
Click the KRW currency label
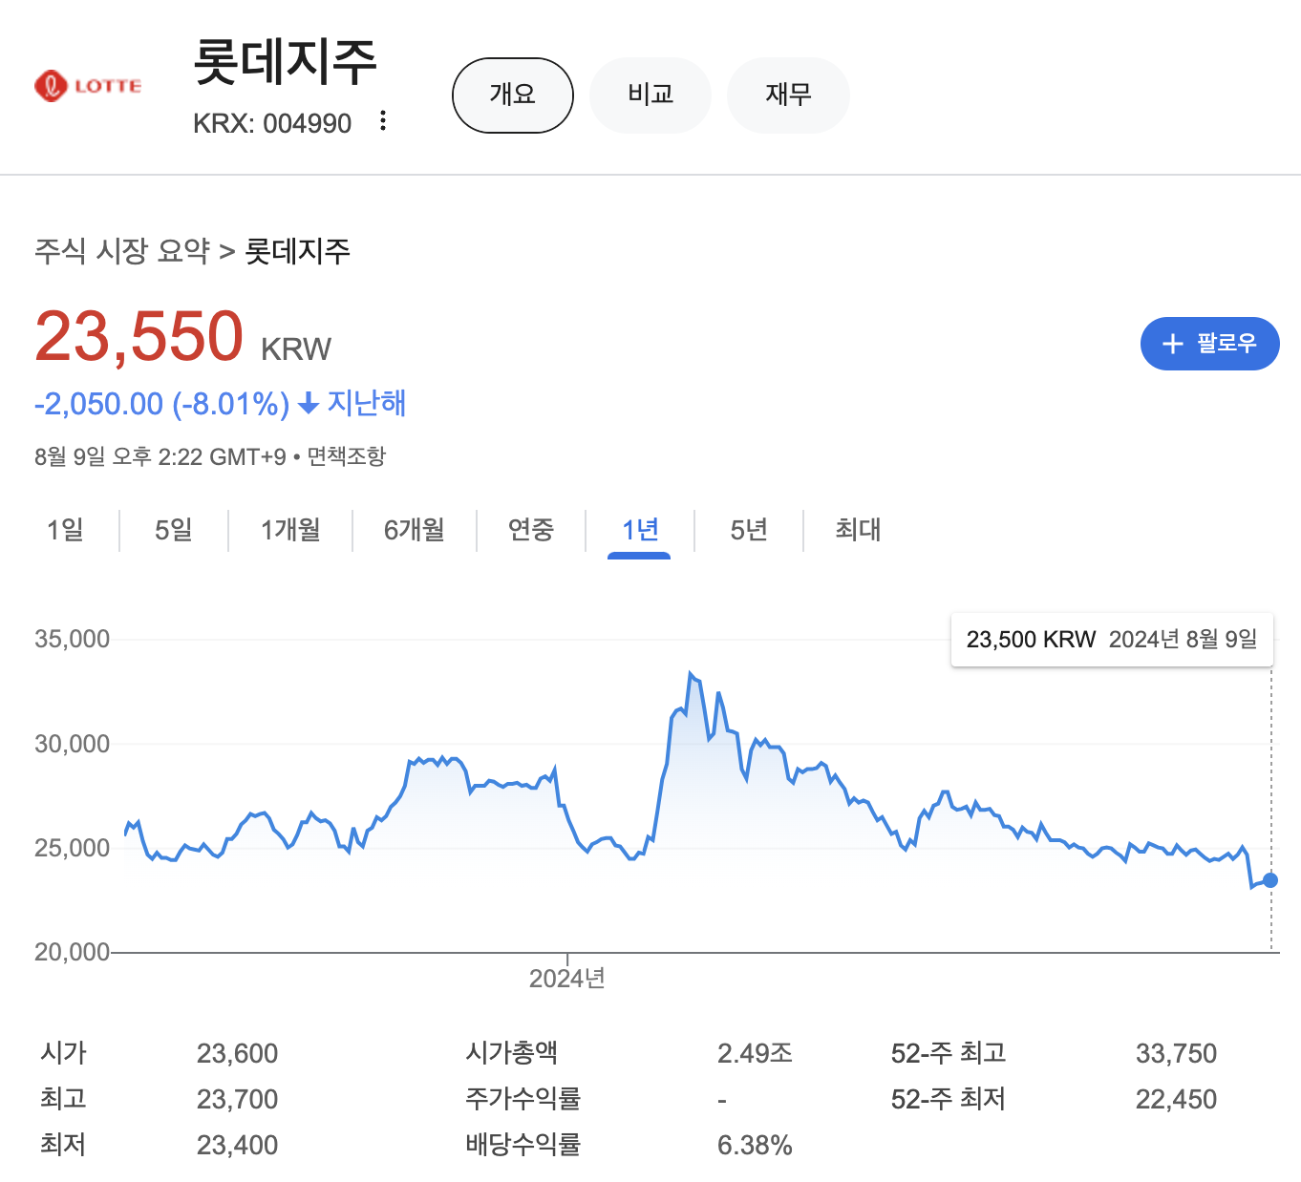[296, 349]
